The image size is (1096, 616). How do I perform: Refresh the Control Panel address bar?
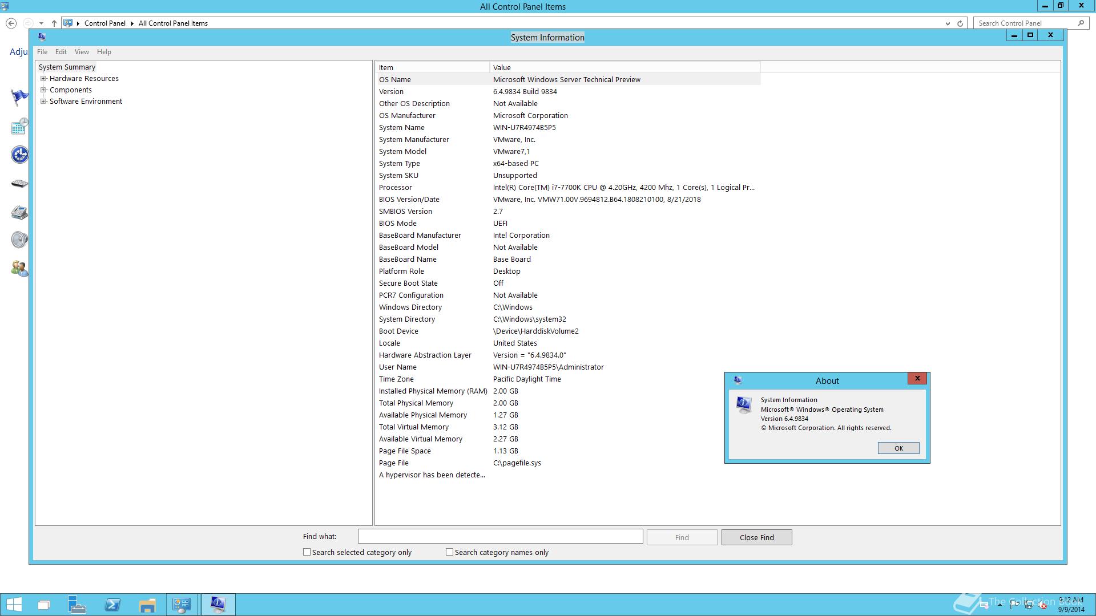click(x=960, y=23)
